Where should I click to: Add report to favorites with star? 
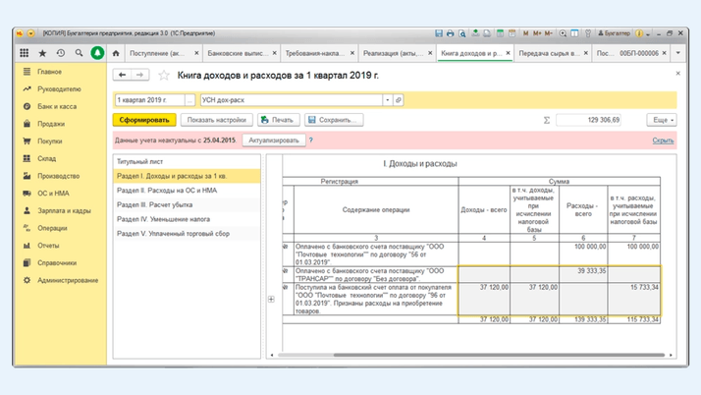tap(164, 75)
